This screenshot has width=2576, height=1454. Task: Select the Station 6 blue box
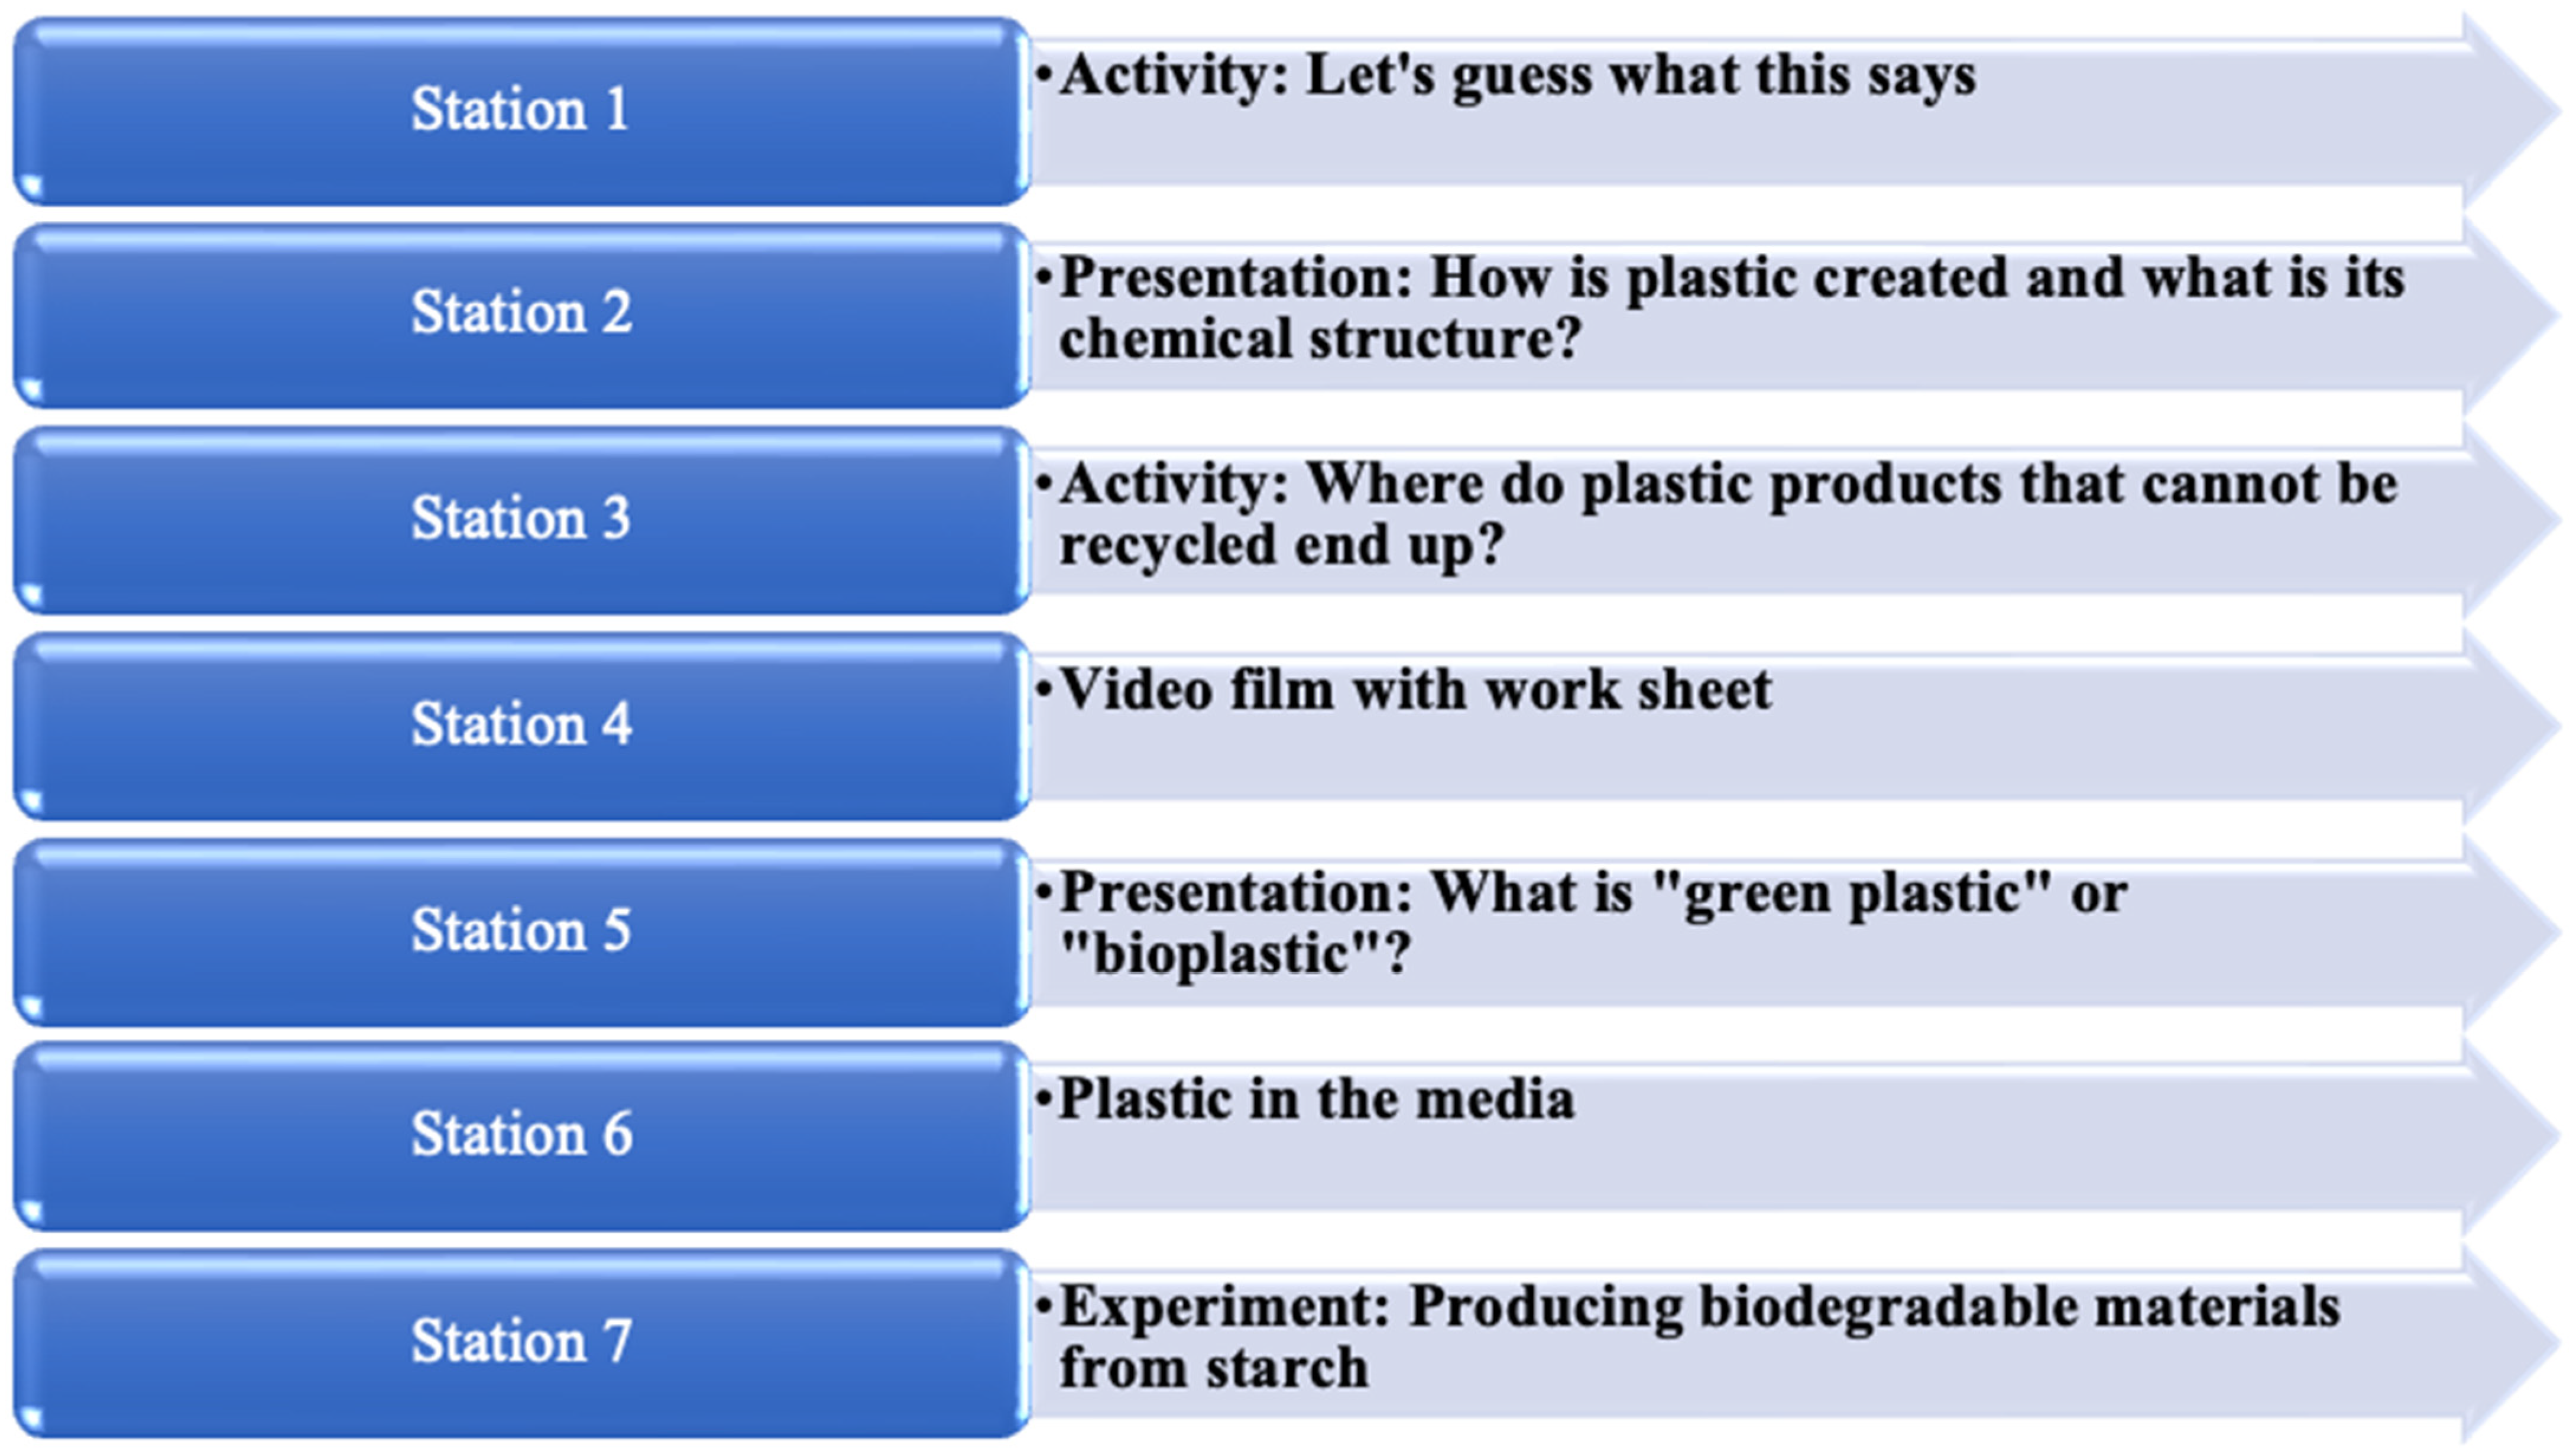pyautogui.click(x=520, y=1135)
